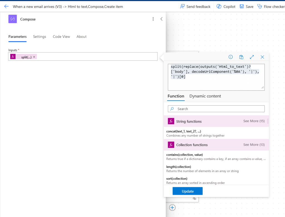The height and width of the screenshot is (217, 285).
Task: Select the Function tab
Action: point(176,96)
